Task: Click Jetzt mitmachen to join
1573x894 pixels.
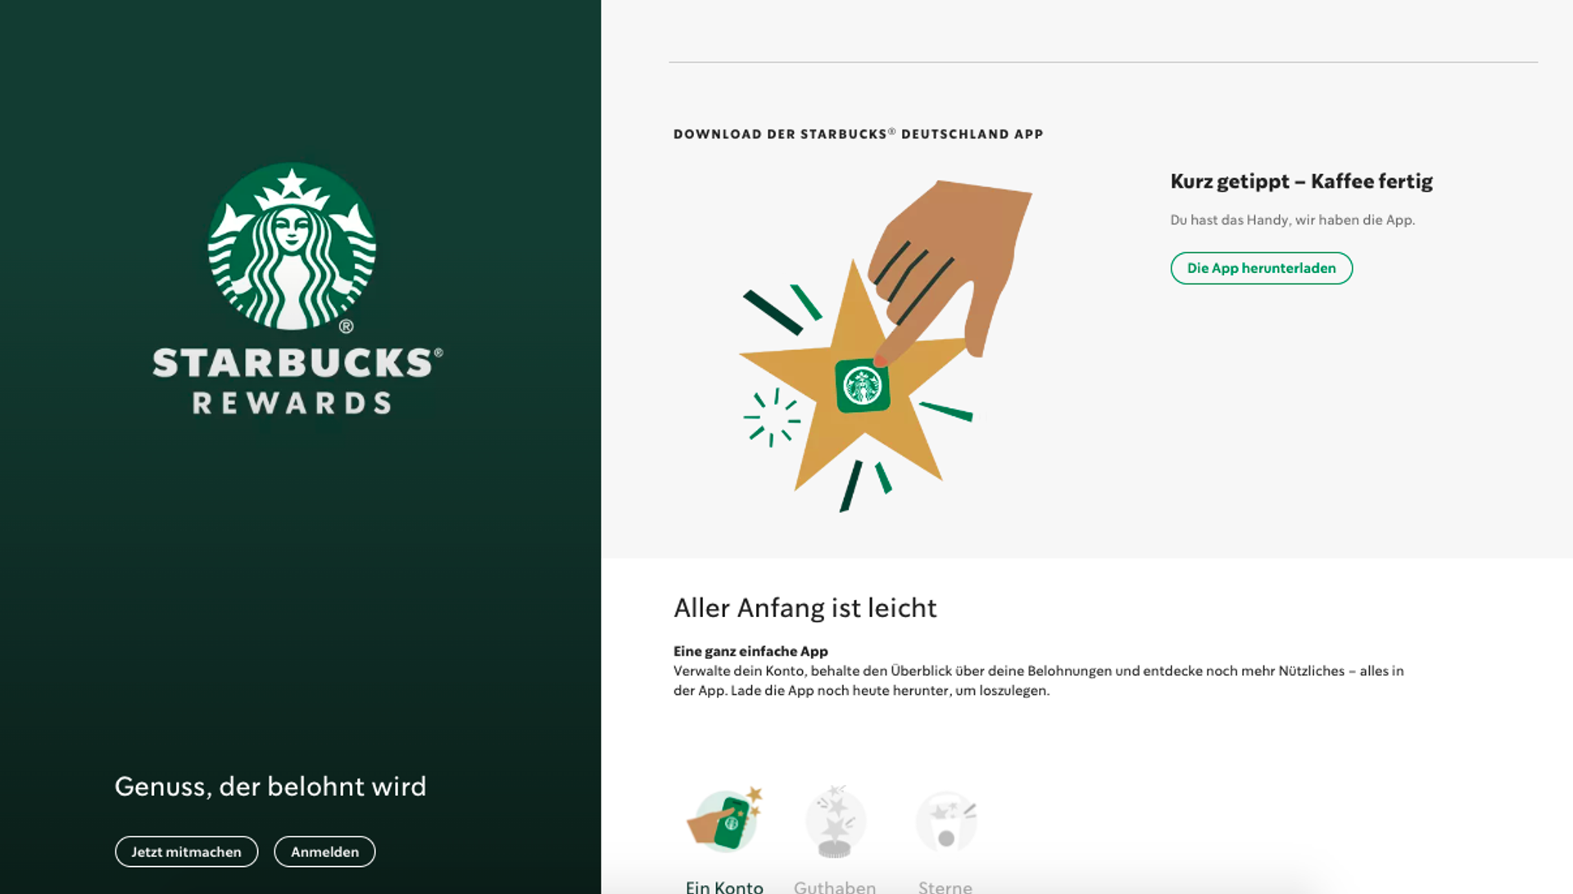Action: [x=187, y=851]
